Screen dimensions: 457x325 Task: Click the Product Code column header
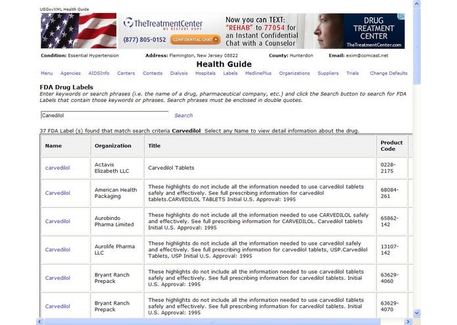tap(391, 146)
